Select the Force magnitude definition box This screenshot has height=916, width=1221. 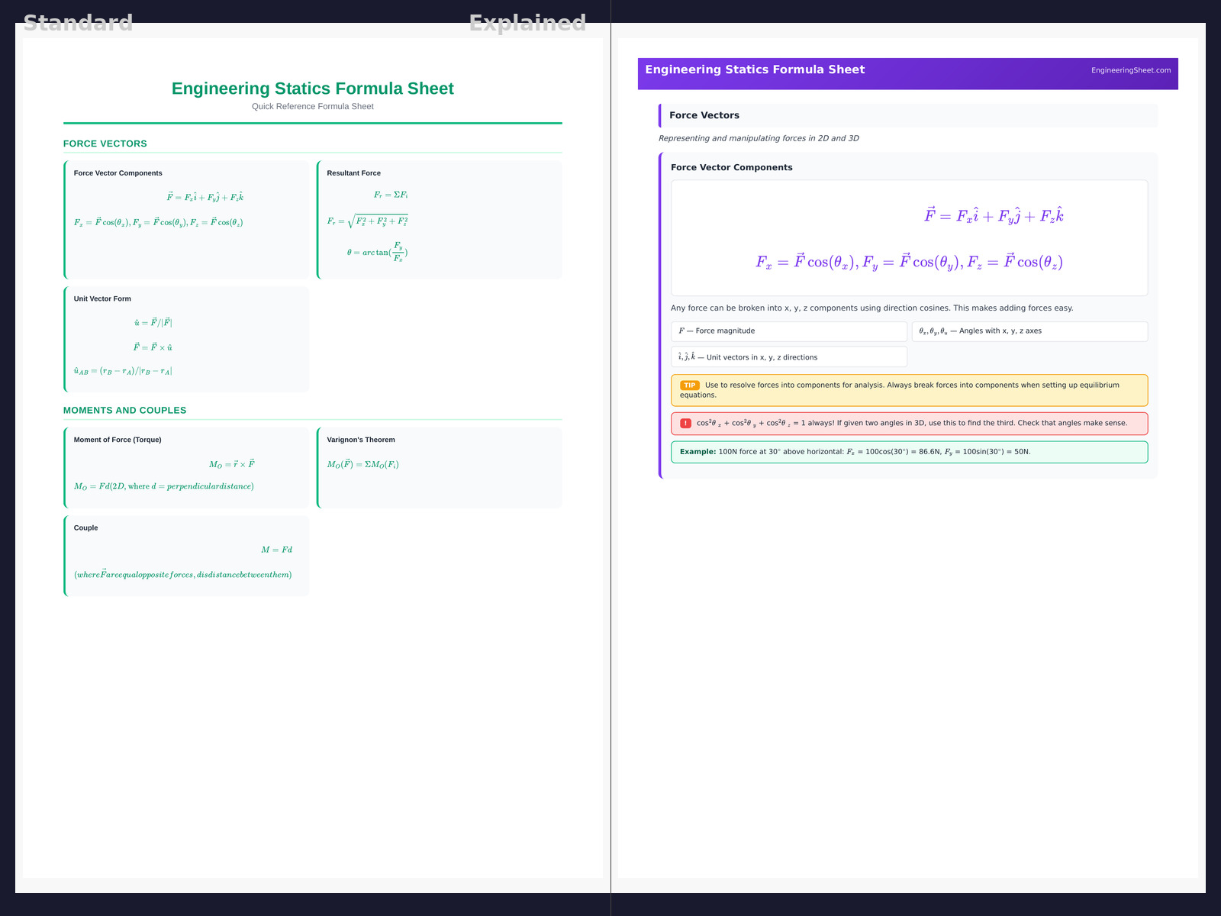click(x=788, y=331)
